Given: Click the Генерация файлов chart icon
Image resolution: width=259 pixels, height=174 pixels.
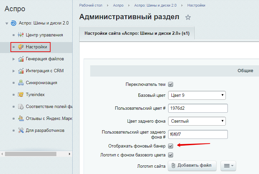Looking at the screenshot, I should tap(21, 59).
